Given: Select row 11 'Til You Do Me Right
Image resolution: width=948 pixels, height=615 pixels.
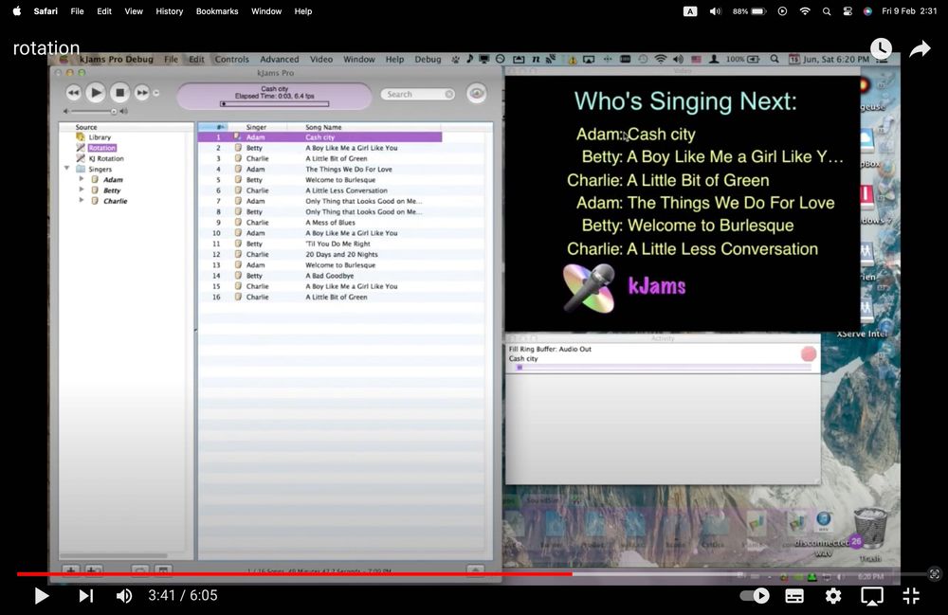Looking at the screenshot, I should [341, 244].
